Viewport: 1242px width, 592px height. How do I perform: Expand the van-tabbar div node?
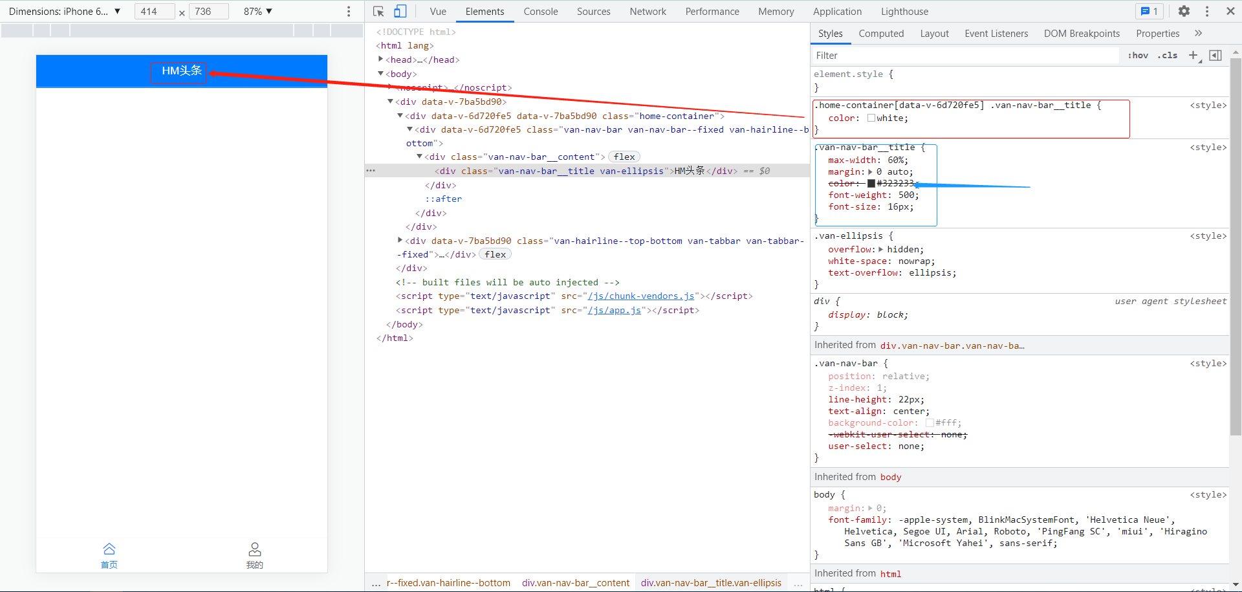tap(400, 241)
